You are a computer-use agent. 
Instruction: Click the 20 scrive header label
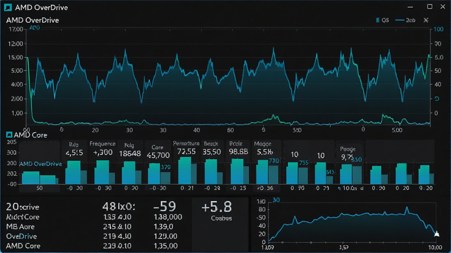23,206
